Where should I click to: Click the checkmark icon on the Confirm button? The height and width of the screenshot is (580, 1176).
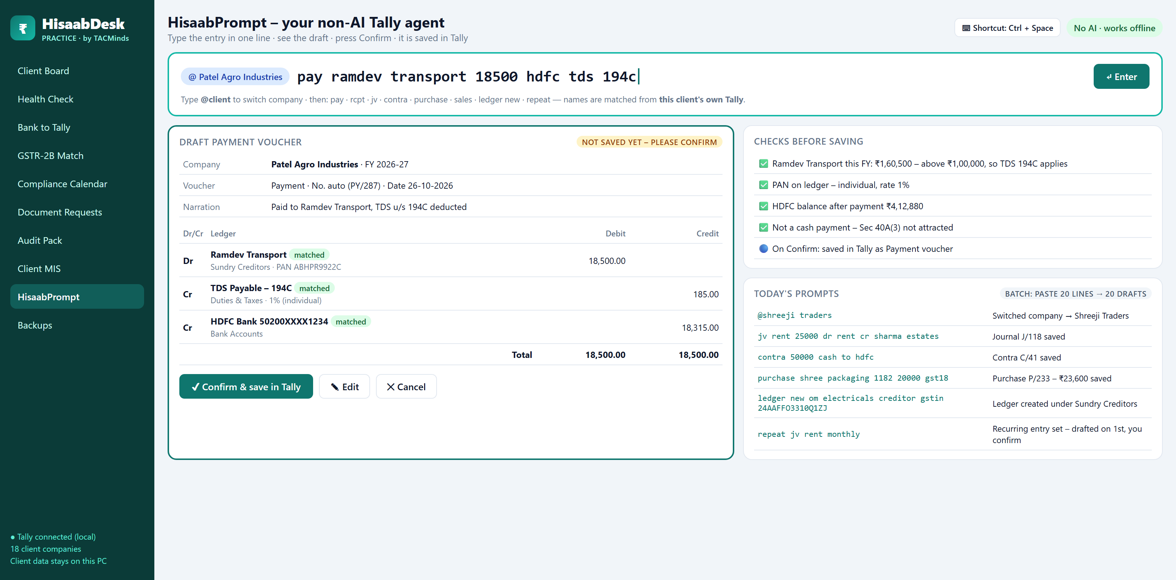point(196,387)
